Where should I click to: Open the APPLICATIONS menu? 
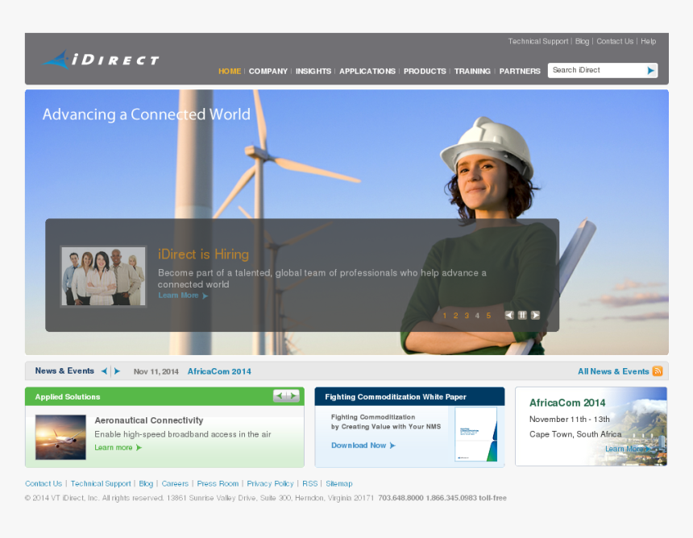[x=367, y=71]
